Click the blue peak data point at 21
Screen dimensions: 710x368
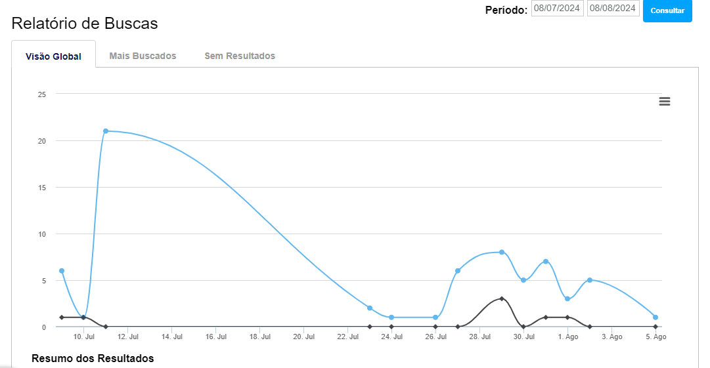click(106, 131)
